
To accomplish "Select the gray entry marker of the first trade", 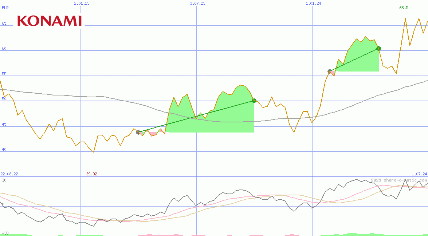I will (138, 132).
